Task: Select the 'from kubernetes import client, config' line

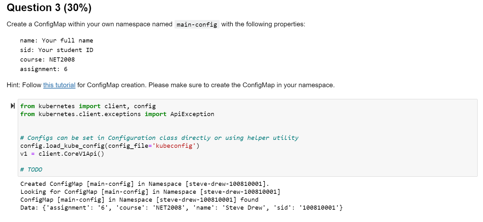Action: 88,106
